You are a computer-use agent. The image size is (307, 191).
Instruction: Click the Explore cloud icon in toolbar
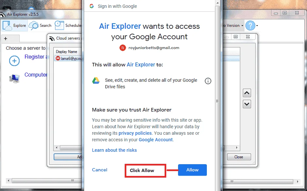pos(8,26)
